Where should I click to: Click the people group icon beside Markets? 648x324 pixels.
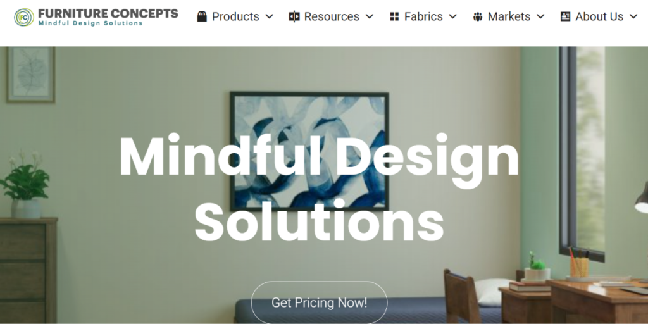pyautogui.click(x=478, y=16)
